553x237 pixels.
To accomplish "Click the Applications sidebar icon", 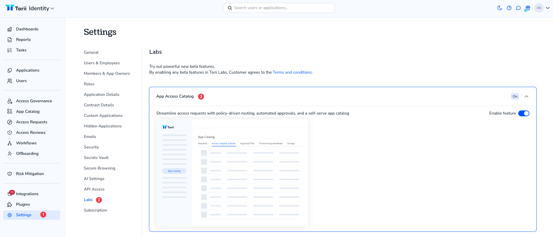I will (x=10, y=70).
